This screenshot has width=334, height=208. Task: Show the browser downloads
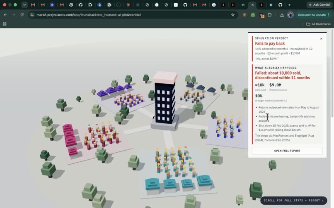[x=282, y=15]
